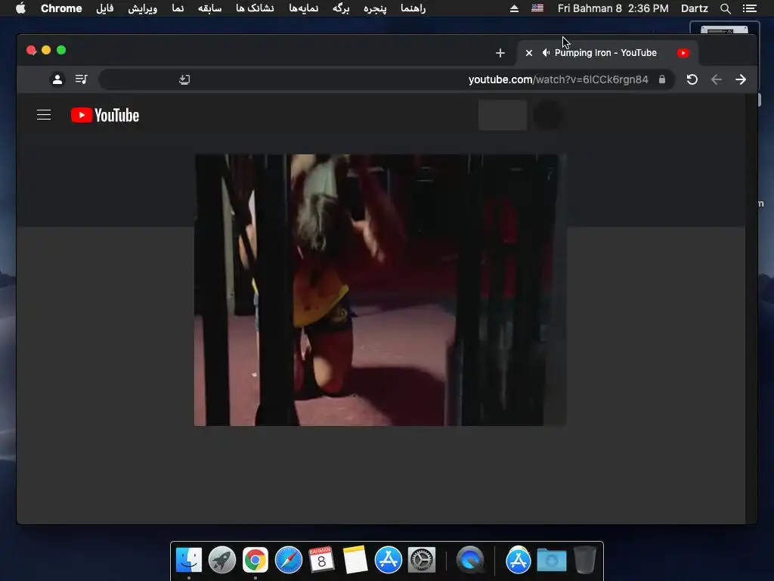Image resolution: width=774 pixels, height=581 pixels.
Task: Click the Chrome icon in the Dock
Action: pyautogui.click(x=255, y=560)
